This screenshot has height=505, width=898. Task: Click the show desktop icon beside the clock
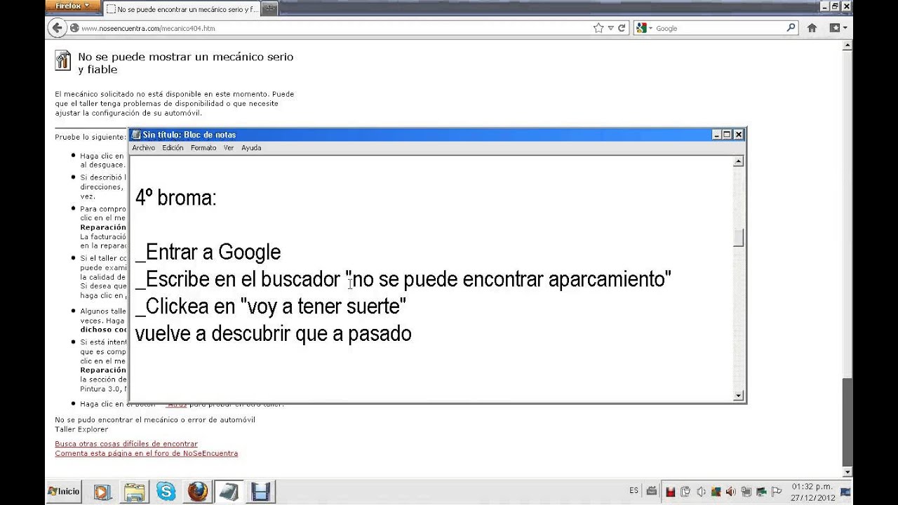point(845,492)
